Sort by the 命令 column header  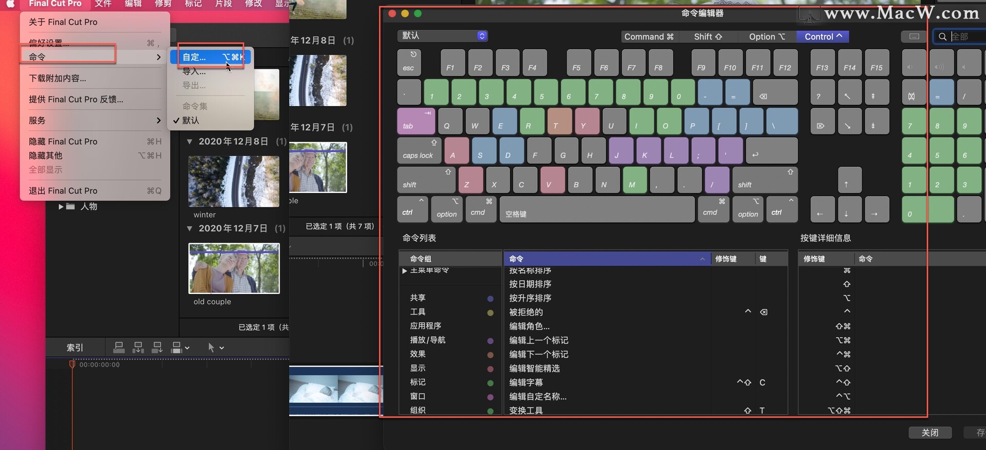pyautogui.click(x=606, y=259)
